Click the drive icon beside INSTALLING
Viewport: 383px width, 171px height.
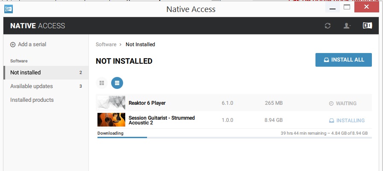(x=331, y=121)
